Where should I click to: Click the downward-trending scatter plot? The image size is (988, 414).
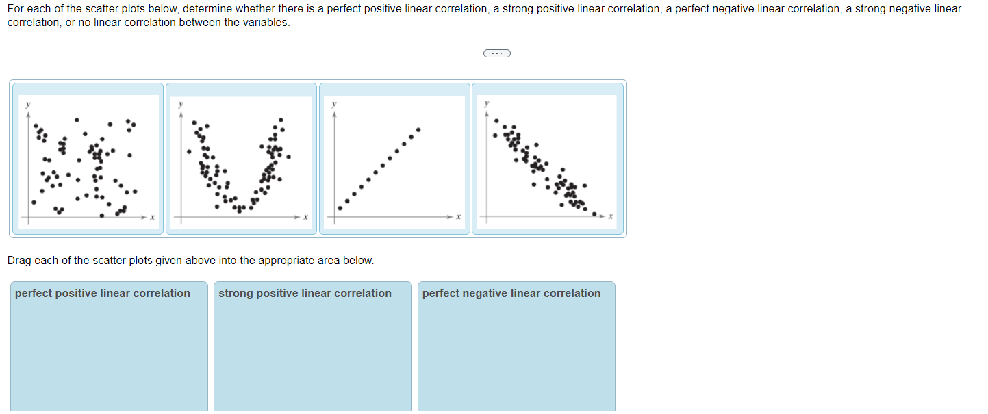point(547,159)
